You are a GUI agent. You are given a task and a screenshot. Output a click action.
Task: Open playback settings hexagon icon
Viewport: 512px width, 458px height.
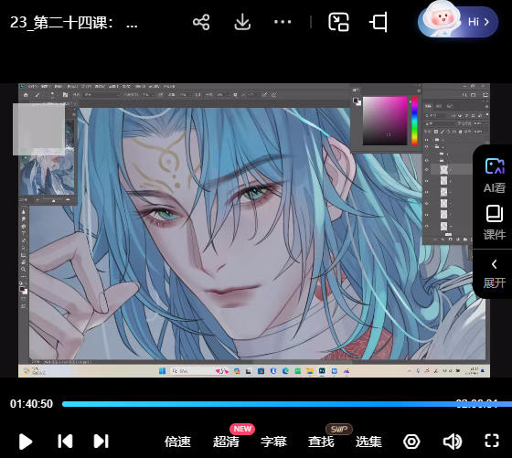coord(411,442)
